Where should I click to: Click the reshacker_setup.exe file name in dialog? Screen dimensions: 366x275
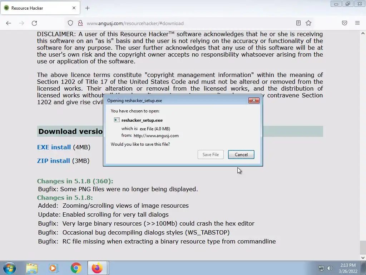pyautogui.click(x=142, y=120)
